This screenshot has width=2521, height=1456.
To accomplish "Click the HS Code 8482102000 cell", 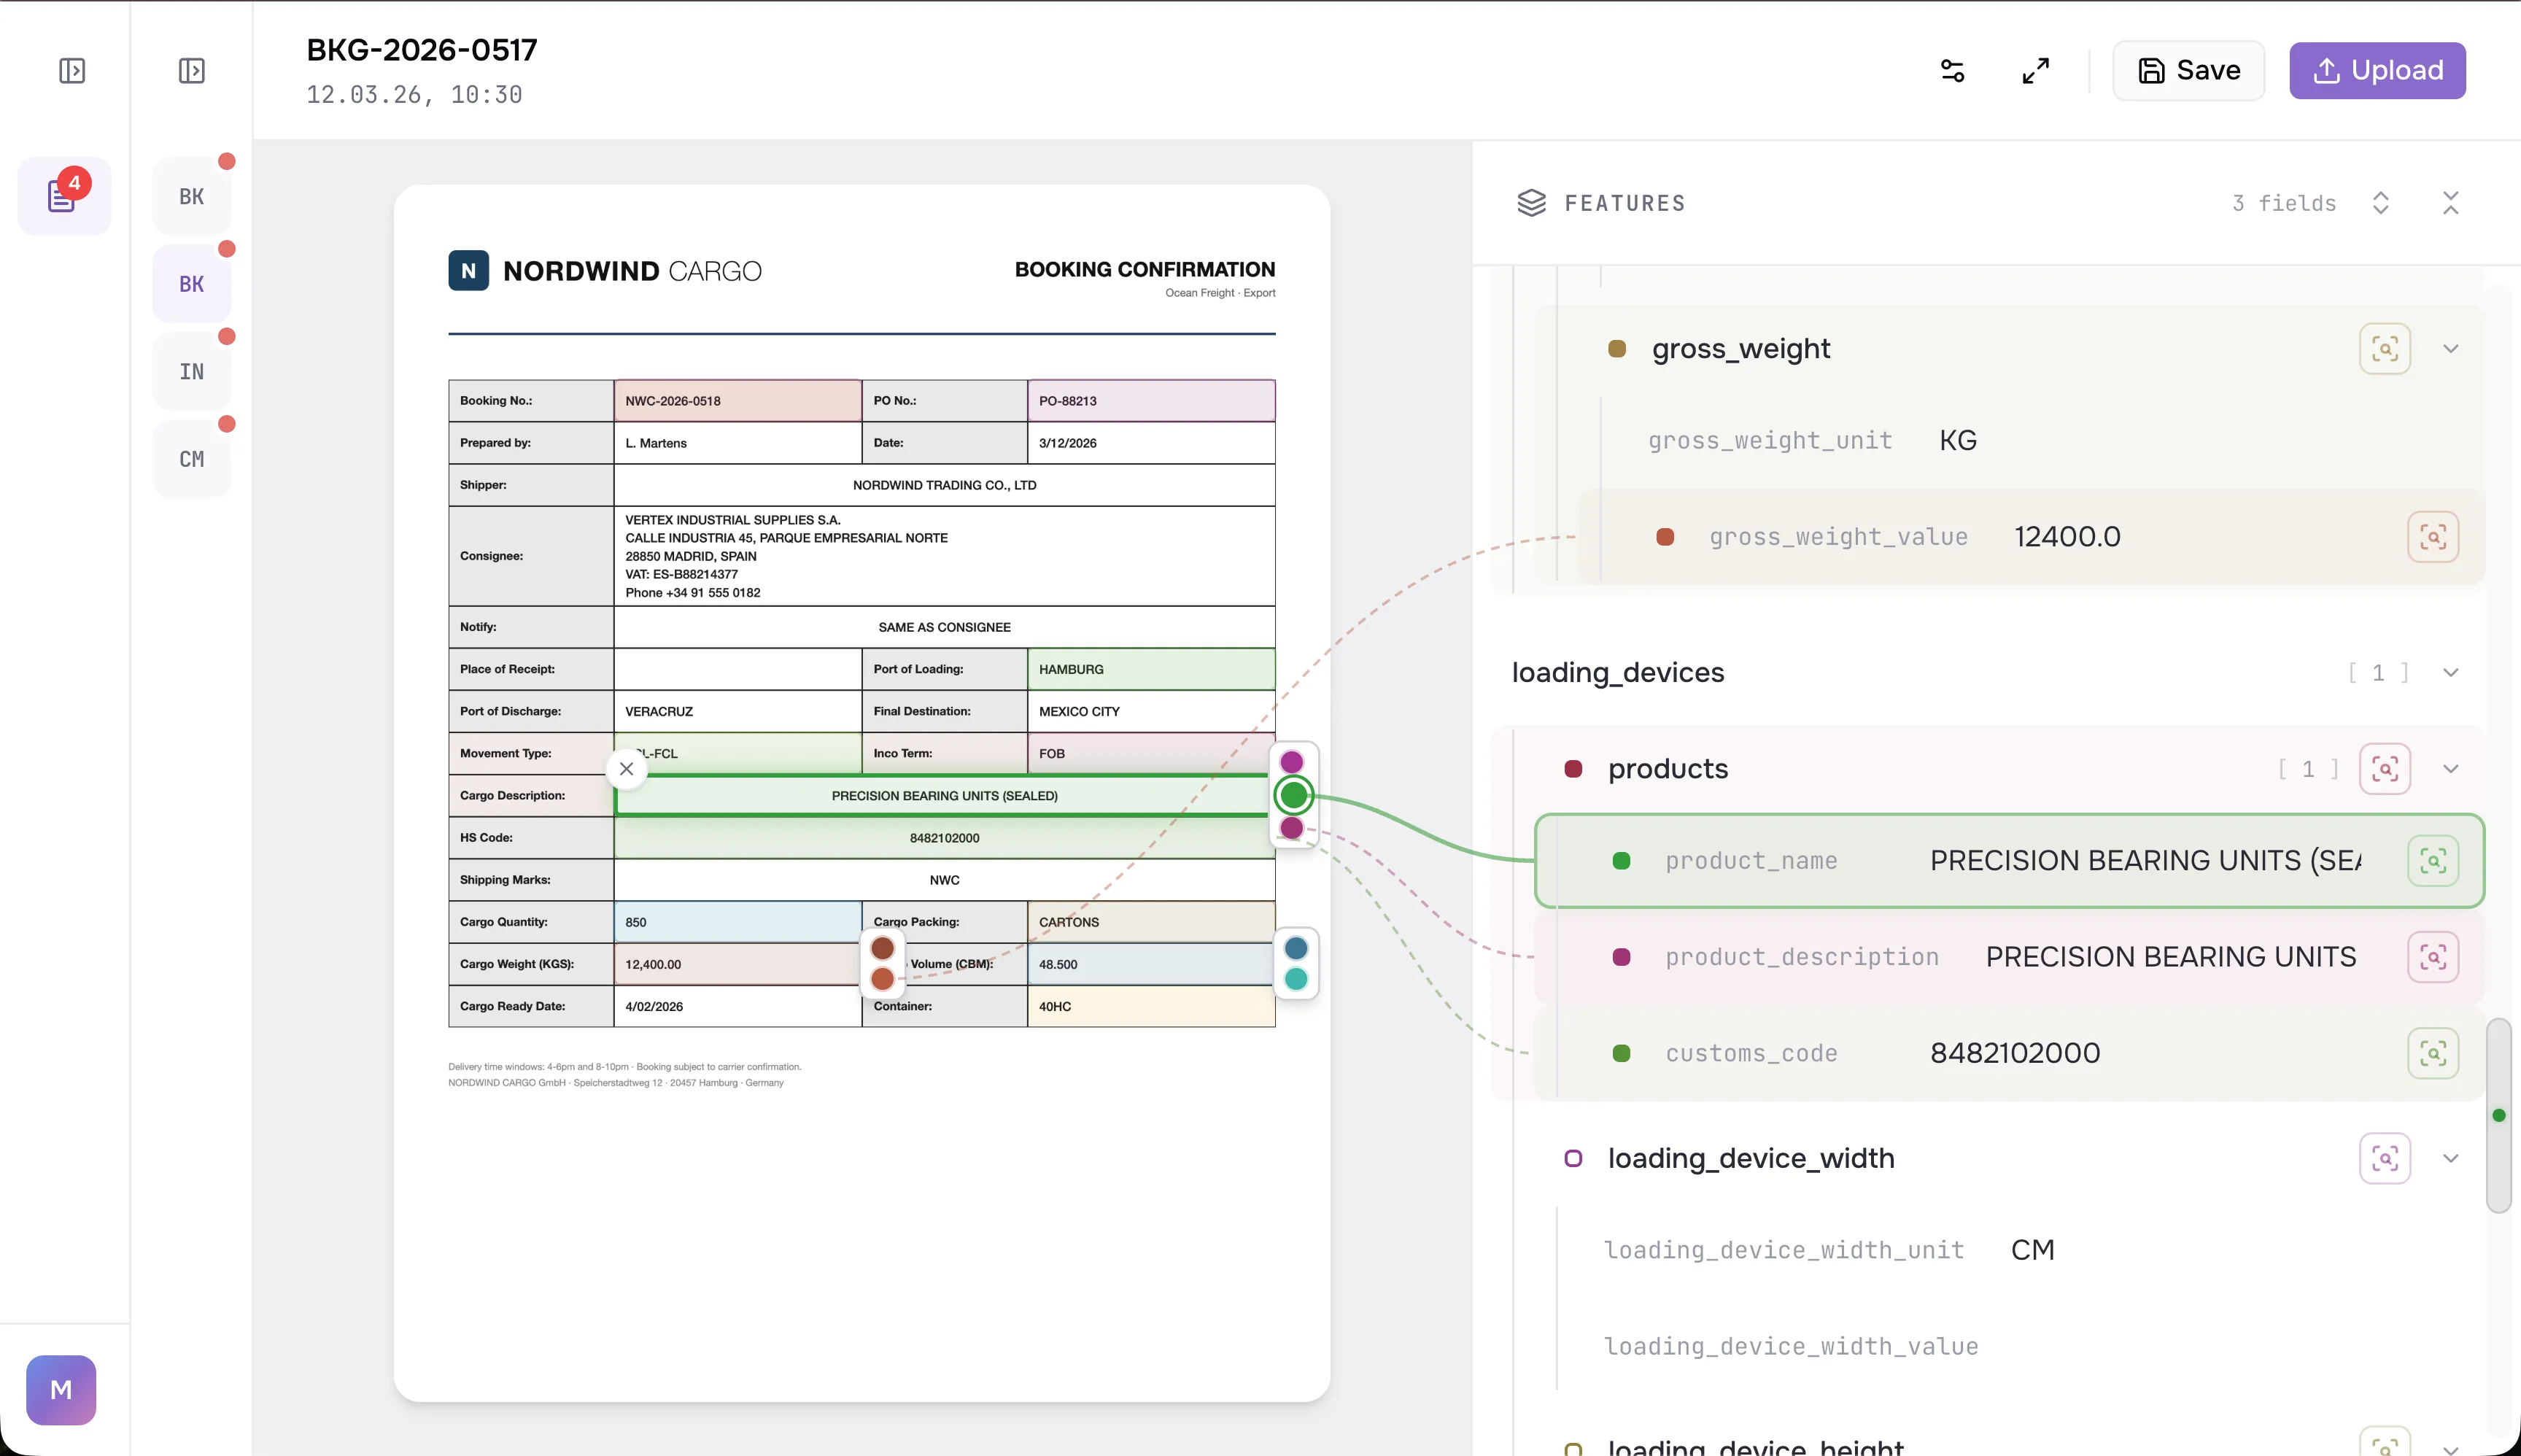I will click(945, 838).
